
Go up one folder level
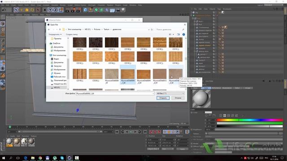coord(60,30)
